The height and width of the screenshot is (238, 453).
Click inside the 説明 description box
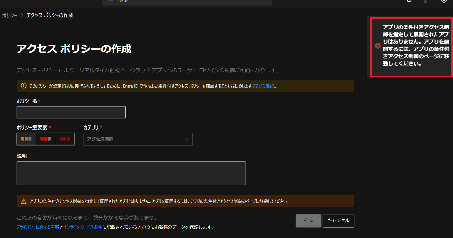(131, 173)
